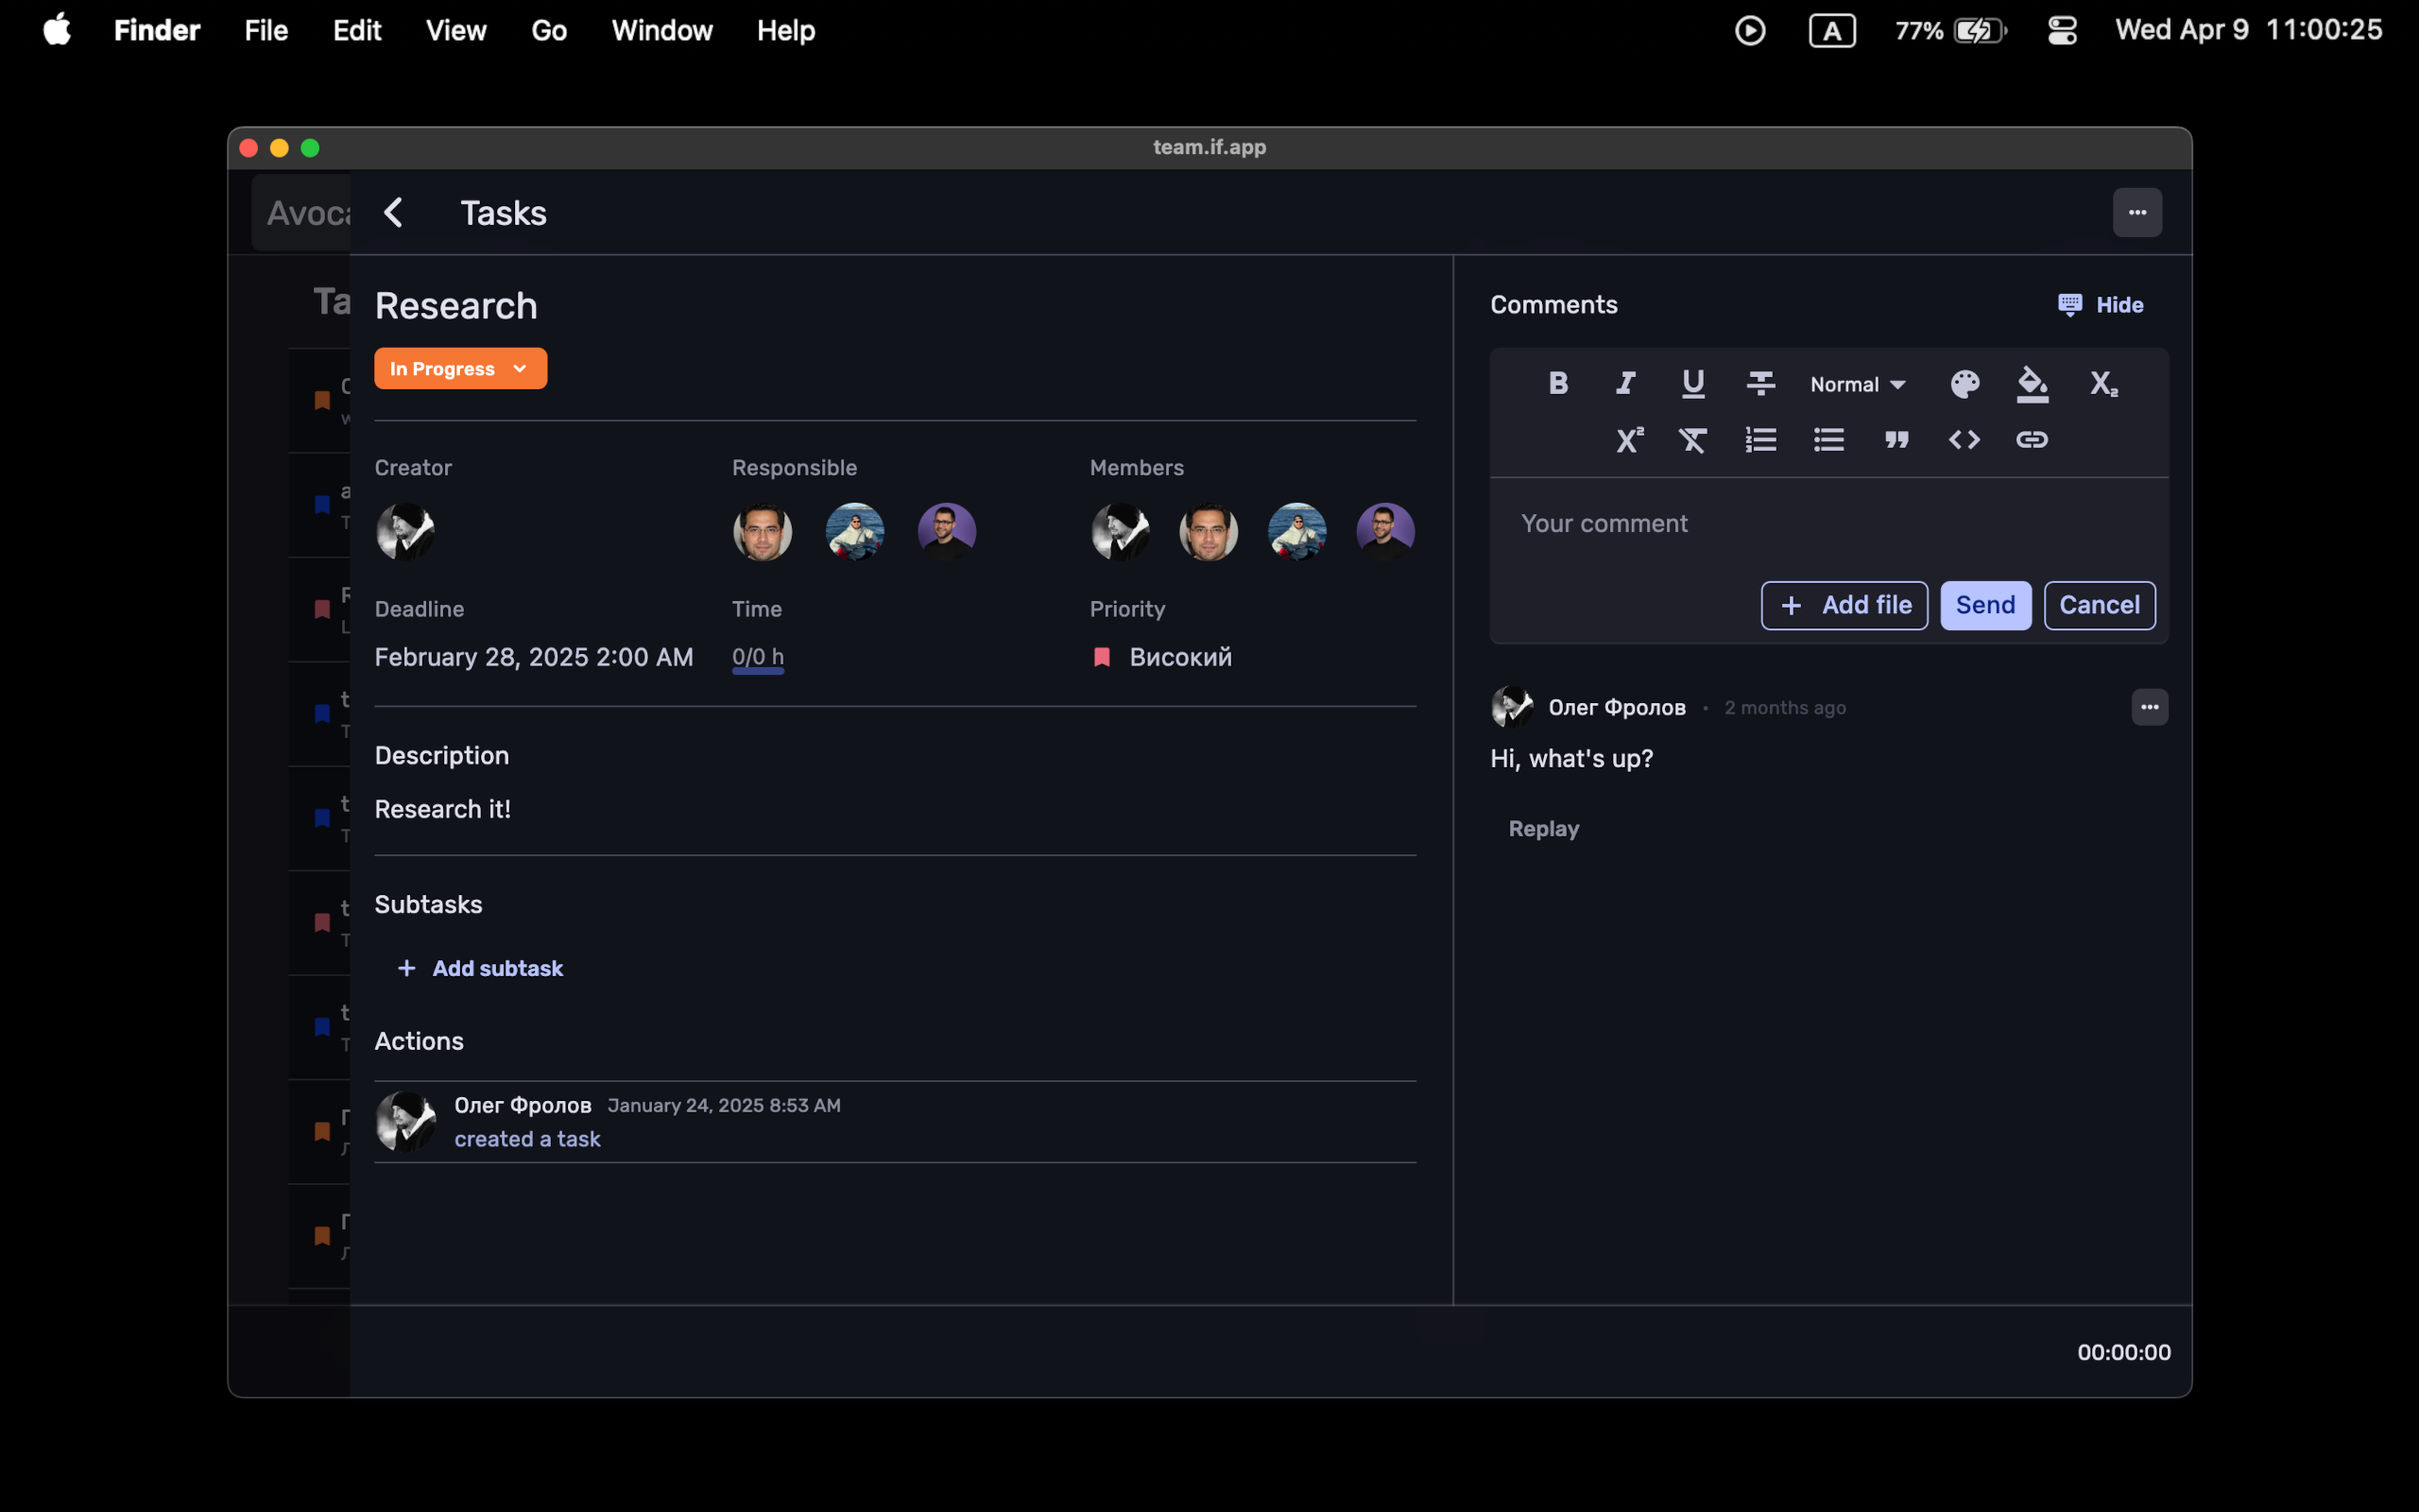Open Control Center from the menu bar
This screenshot has height=1512, width=2419.
(x=2062, y=30)
